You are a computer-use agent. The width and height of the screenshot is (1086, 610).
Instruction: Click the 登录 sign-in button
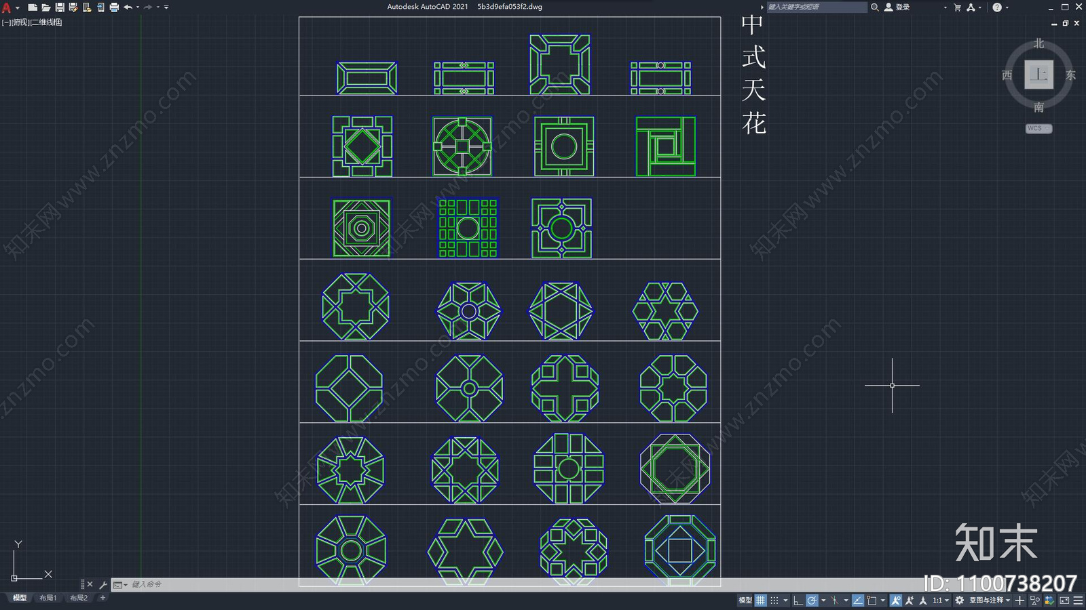point(897,7)
